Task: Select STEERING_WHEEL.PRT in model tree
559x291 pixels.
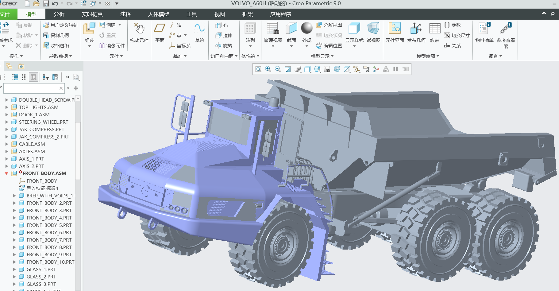Action: point(44,122)
